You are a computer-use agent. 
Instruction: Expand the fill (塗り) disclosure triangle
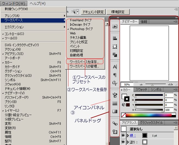tap(128, 142)
